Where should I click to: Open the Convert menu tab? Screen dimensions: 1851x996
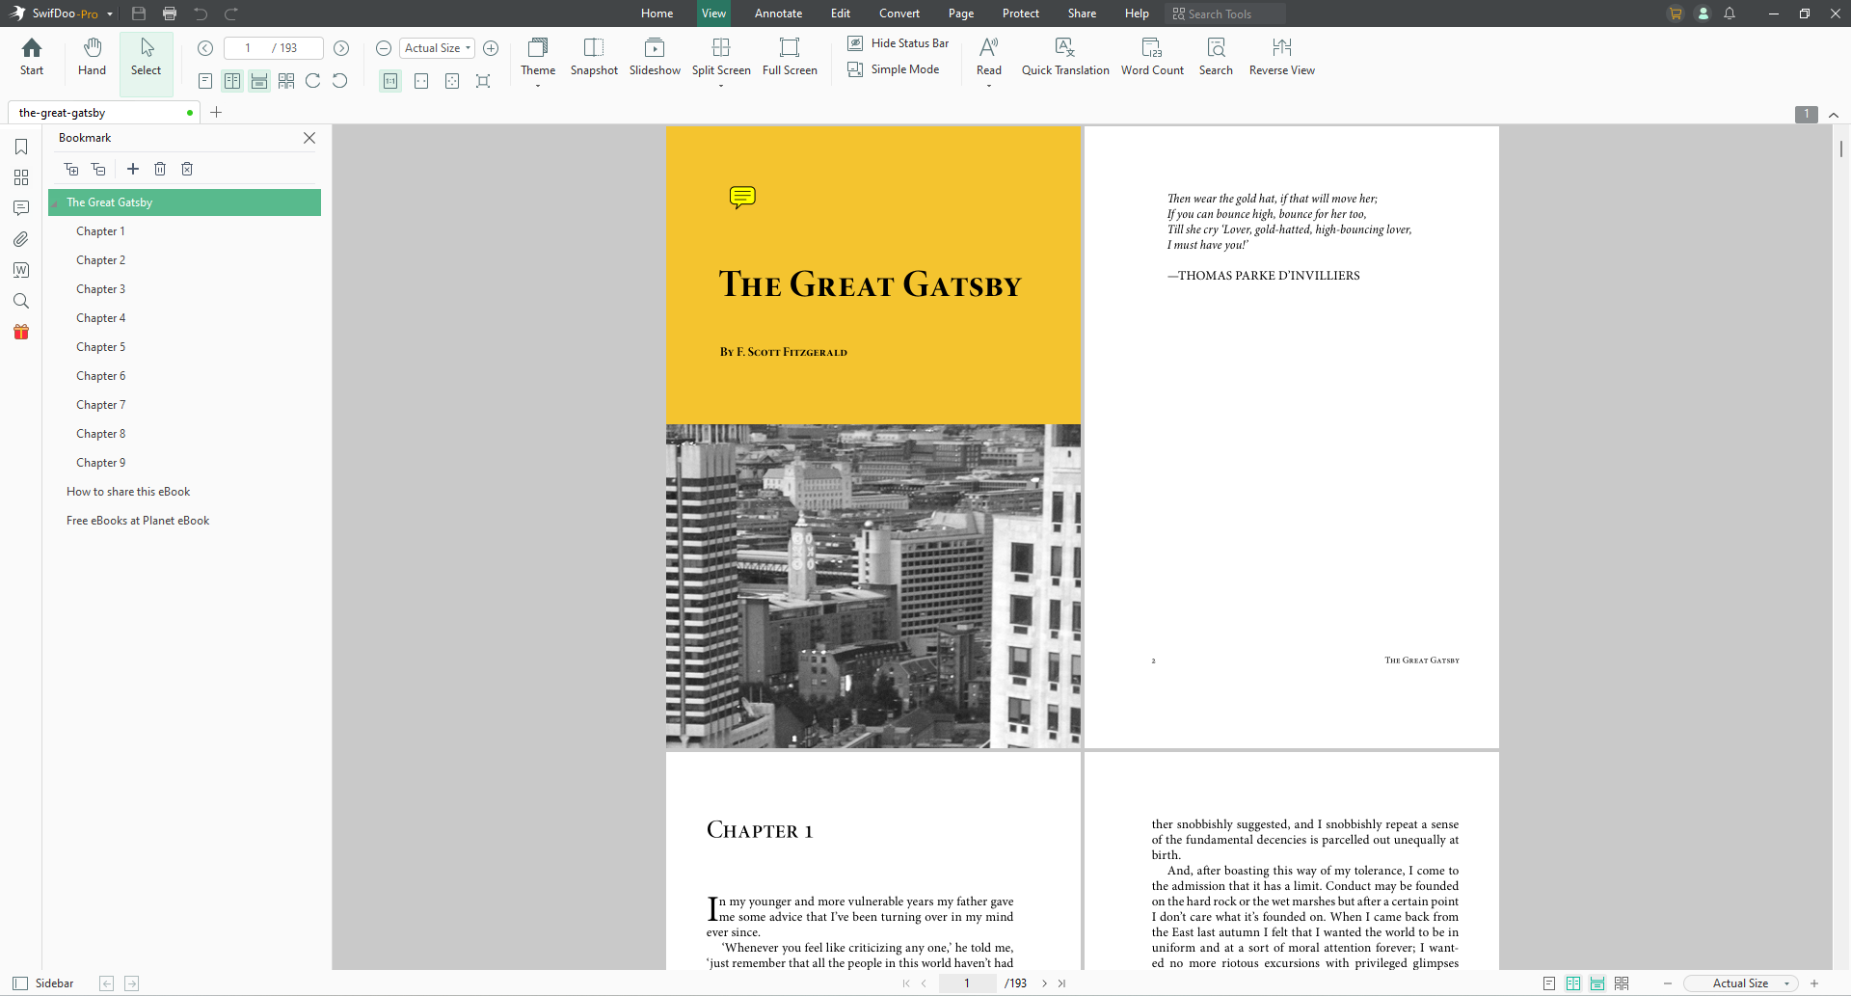click(x=899, y=13)
